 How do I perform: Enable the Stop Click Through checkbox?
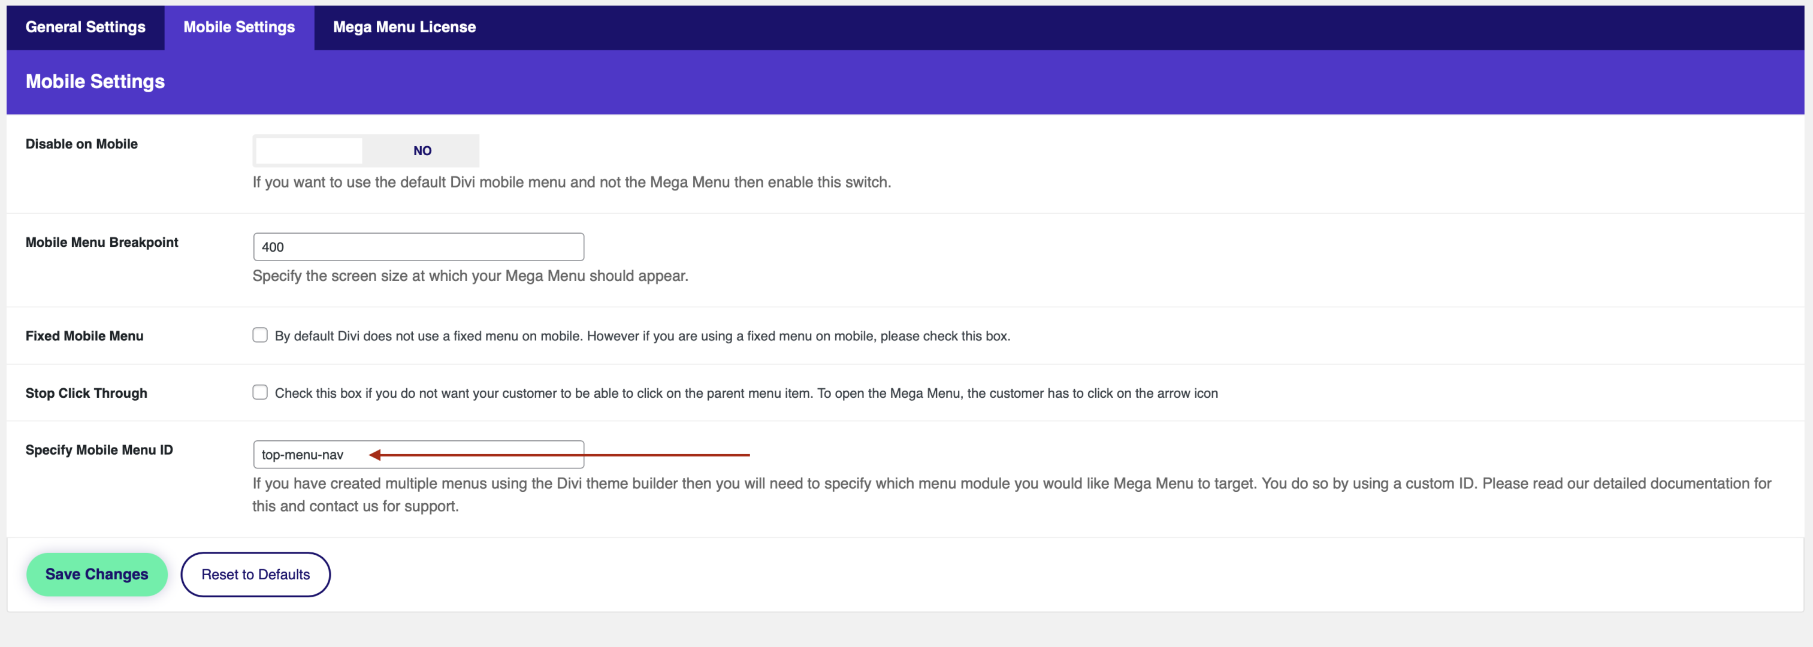(261, 392)
